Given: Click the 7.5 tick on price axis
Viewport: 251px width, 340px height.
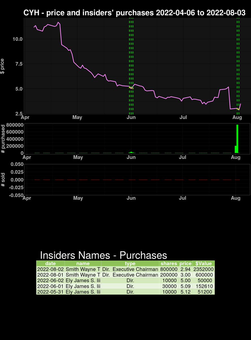Looking at the screenshot, I should point(19,64).
